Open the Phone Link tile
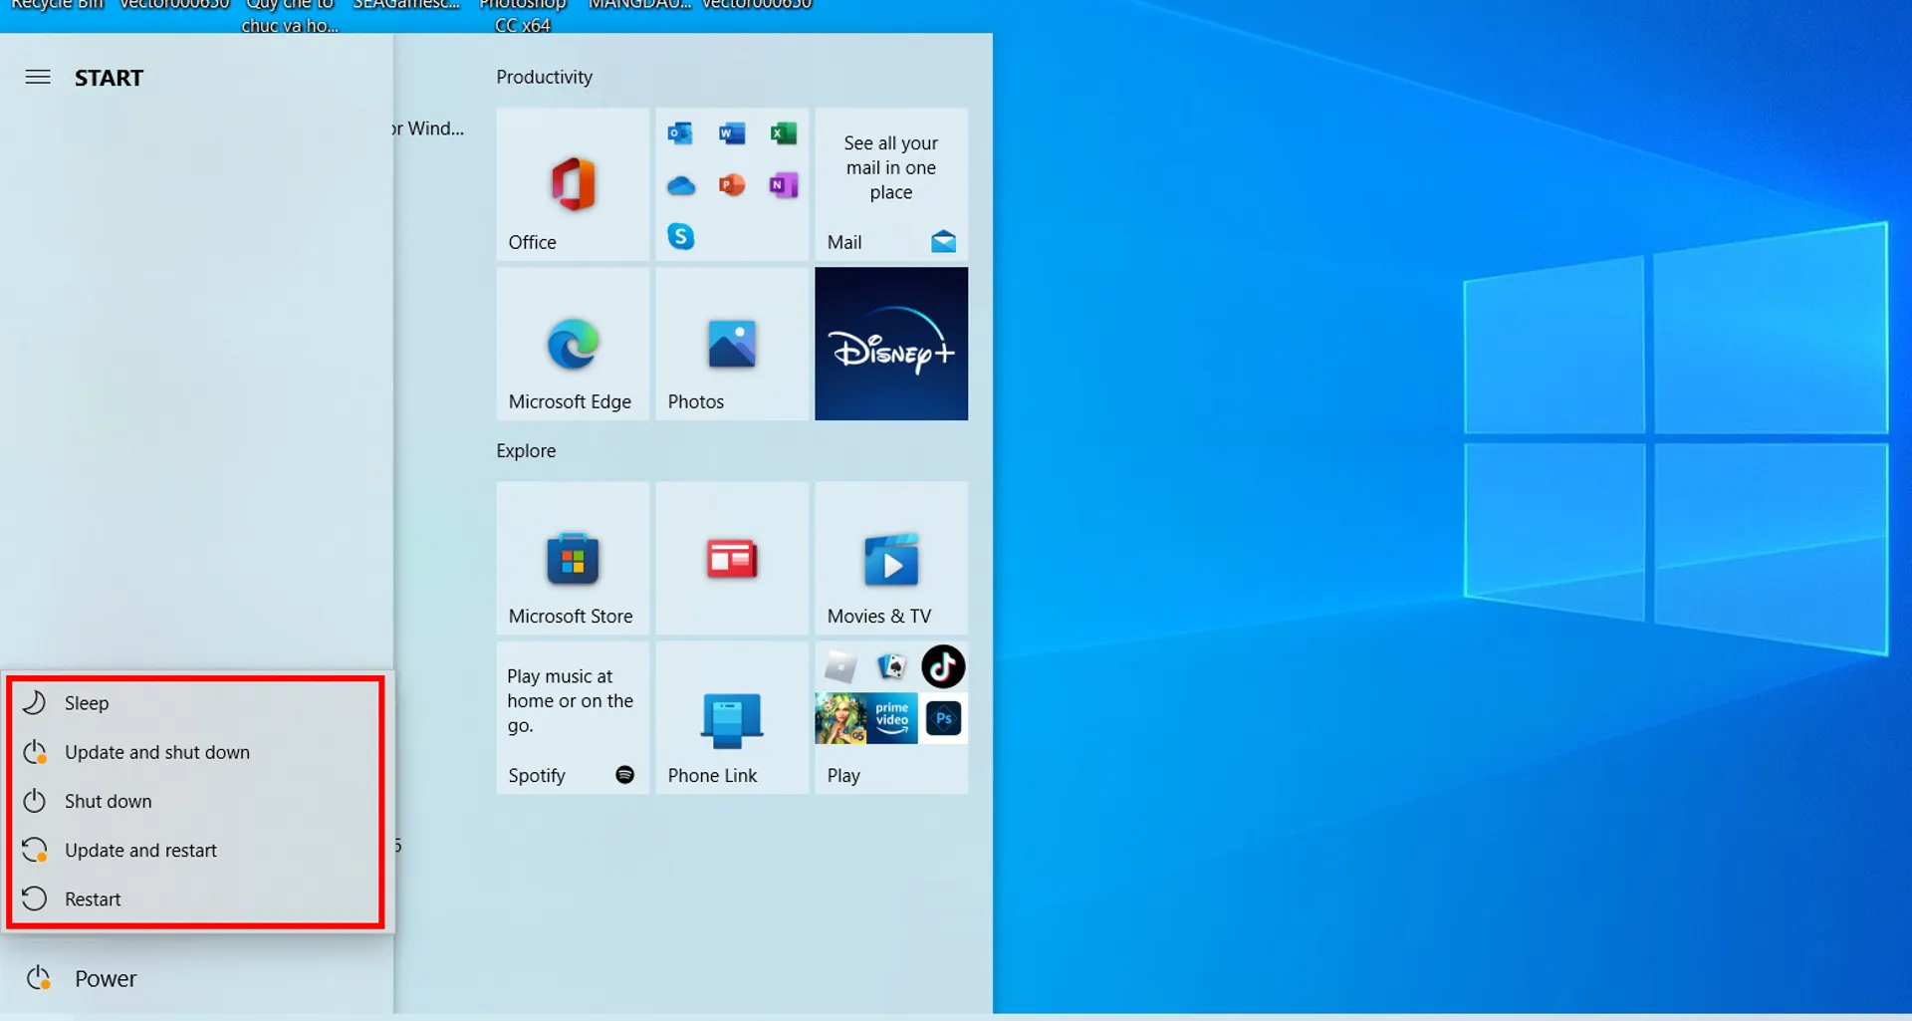 pos(732,718)
